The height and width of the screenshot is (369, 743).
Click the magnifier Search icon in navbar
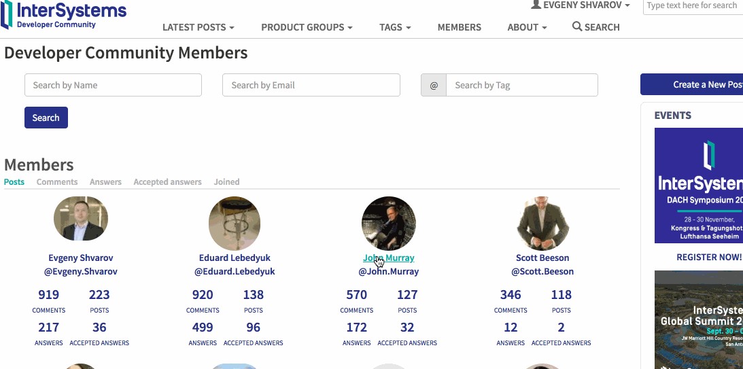(577, 27)
